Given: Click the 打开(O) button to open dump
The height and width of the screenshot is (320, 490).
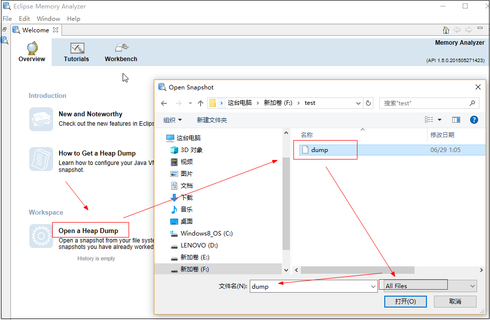Looking at the screenshot, I should tap(405, 302).
